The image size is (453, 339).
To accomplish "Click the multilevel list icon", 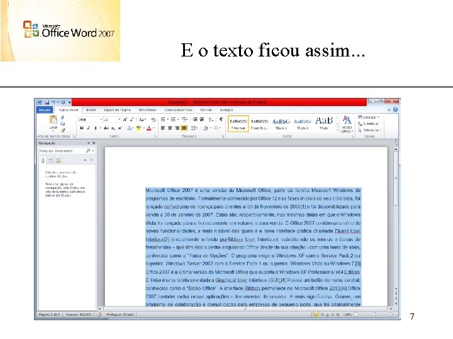I will [x=184, y=120].
